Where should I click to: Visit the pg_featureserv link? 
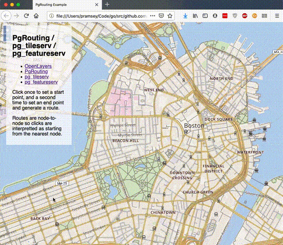[x=41, y=82]
